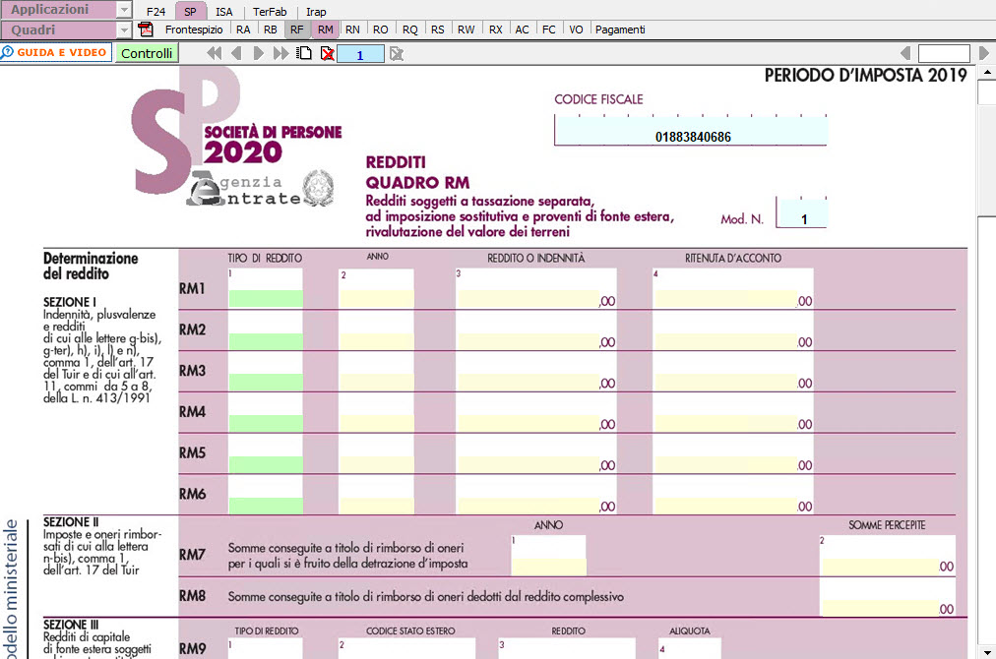Viewport: 996px width, 659px height.
Task: Open quadro RS
Action: pyautogui.click(x=437, y=30)
